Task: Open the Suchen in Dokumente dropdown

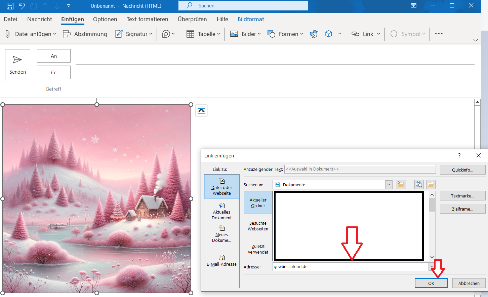Action: [389, 185]
